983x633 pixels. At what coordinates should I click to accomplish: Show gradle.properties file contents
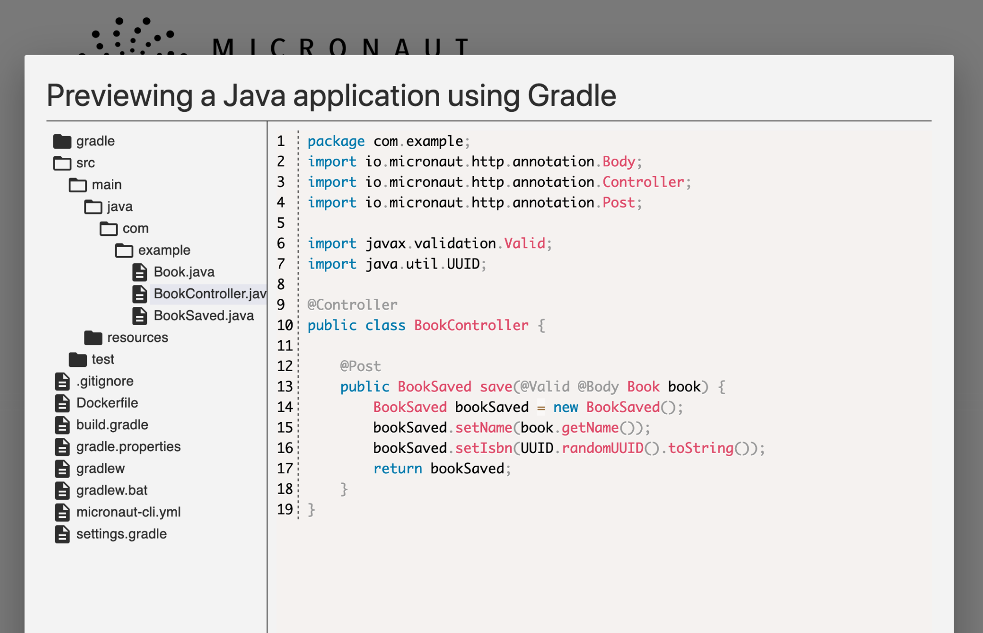pos(128,446)
